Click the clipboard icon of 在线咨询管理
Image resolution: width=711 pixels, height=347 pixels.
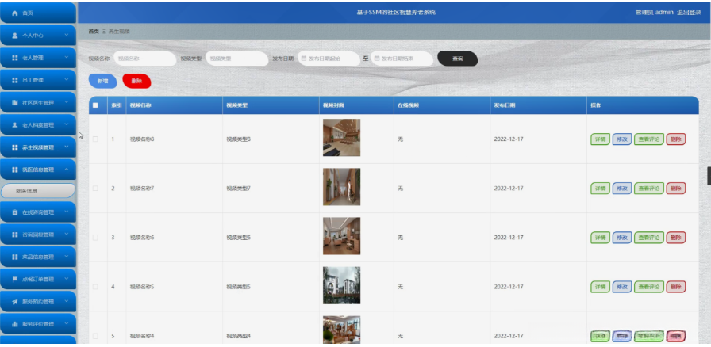pos(14,212)
